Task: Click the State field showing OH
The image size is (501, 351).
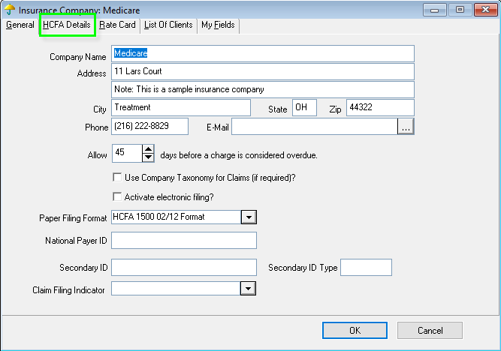Action: pyautogui.click(x=304, y=107)
